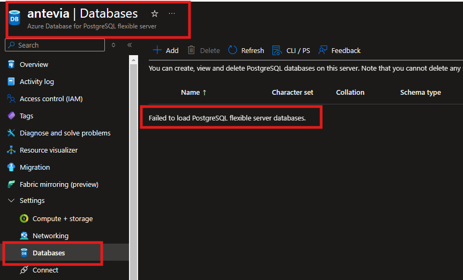Open Networking settings item
Screen dimensions: 463x280
(x=50, y=236)
